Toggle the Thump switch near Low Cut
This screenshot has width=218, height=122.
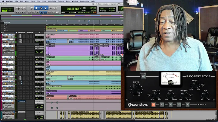tap(149, 96)
